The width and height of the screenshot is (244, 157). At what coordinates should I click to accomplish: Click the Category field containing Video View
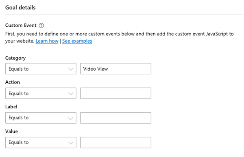point(115,69)
